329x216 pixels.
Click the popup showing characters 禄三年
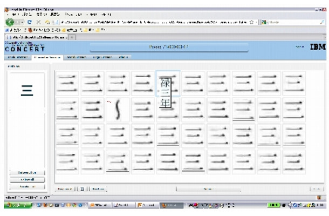pos(165,93)
